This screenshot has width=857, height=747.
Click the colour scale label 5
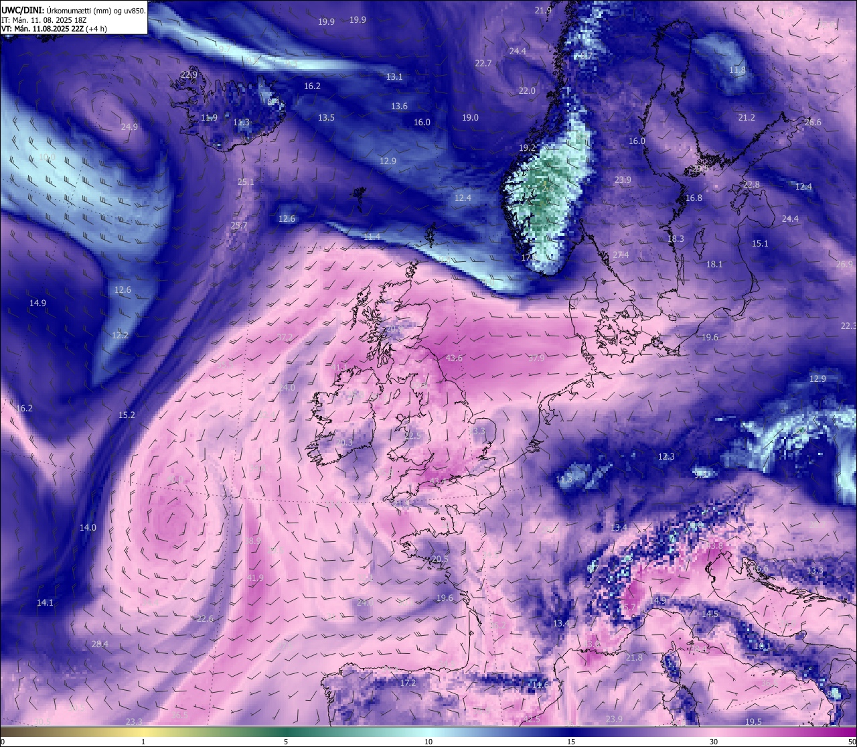pos(286,742)
